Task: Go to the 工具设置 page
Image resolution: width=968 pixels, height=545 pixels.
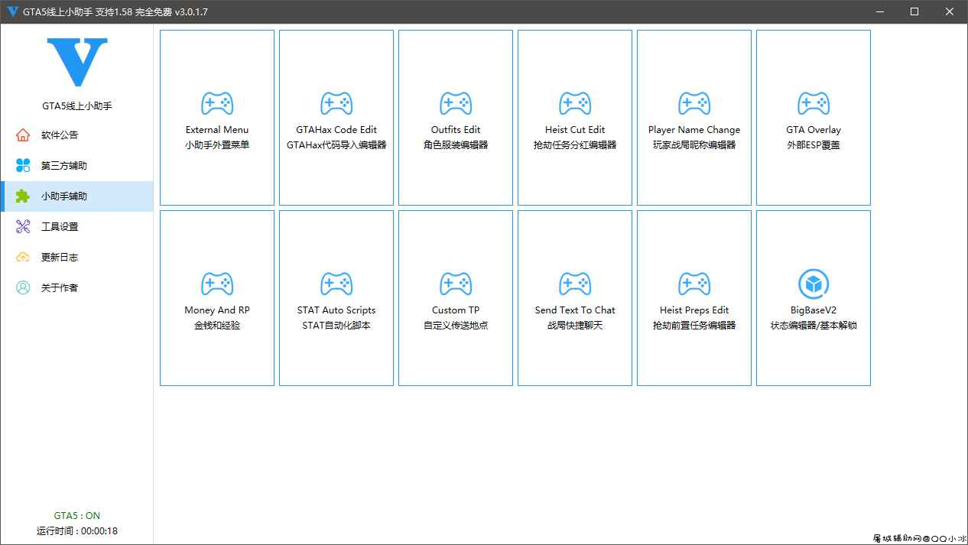Action: click(x=76, y=227)
